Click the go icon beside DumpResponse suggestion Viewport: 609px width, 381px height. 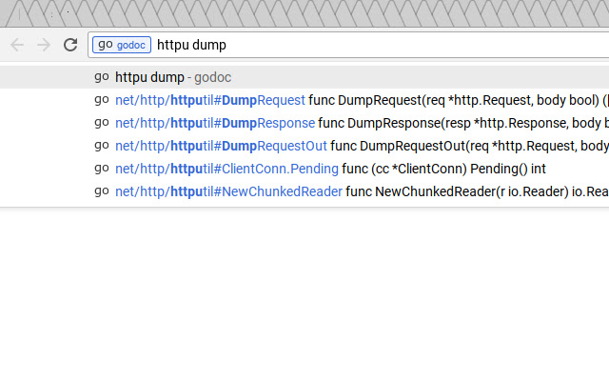click(x=102, y=123)
